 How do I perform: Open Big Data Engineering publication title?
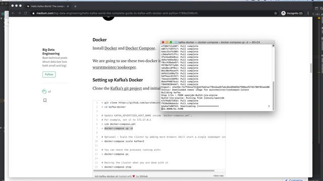51,51
